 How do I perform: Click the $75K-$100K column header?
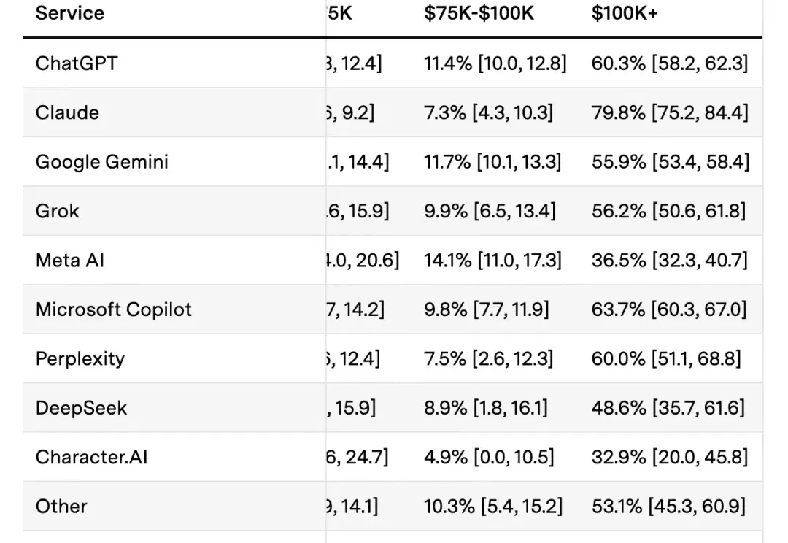479,13
